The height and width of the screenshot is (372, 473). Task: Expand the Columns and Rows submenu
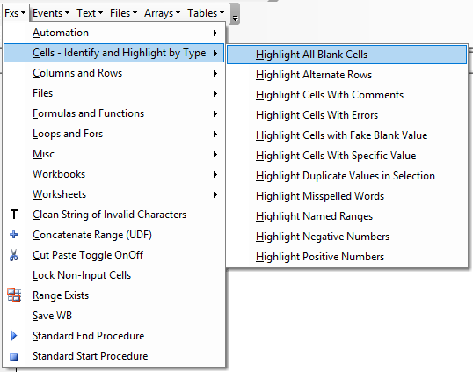(x=114, y=73)
